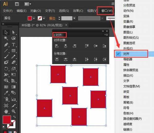Select the Rectangle tool
This screenshot has height=133, width=154.
tap(13, 51)
